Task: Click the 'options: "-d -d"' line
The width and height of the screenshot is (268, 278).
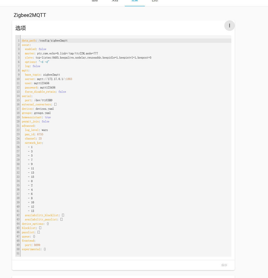Action: pos(37,62)
